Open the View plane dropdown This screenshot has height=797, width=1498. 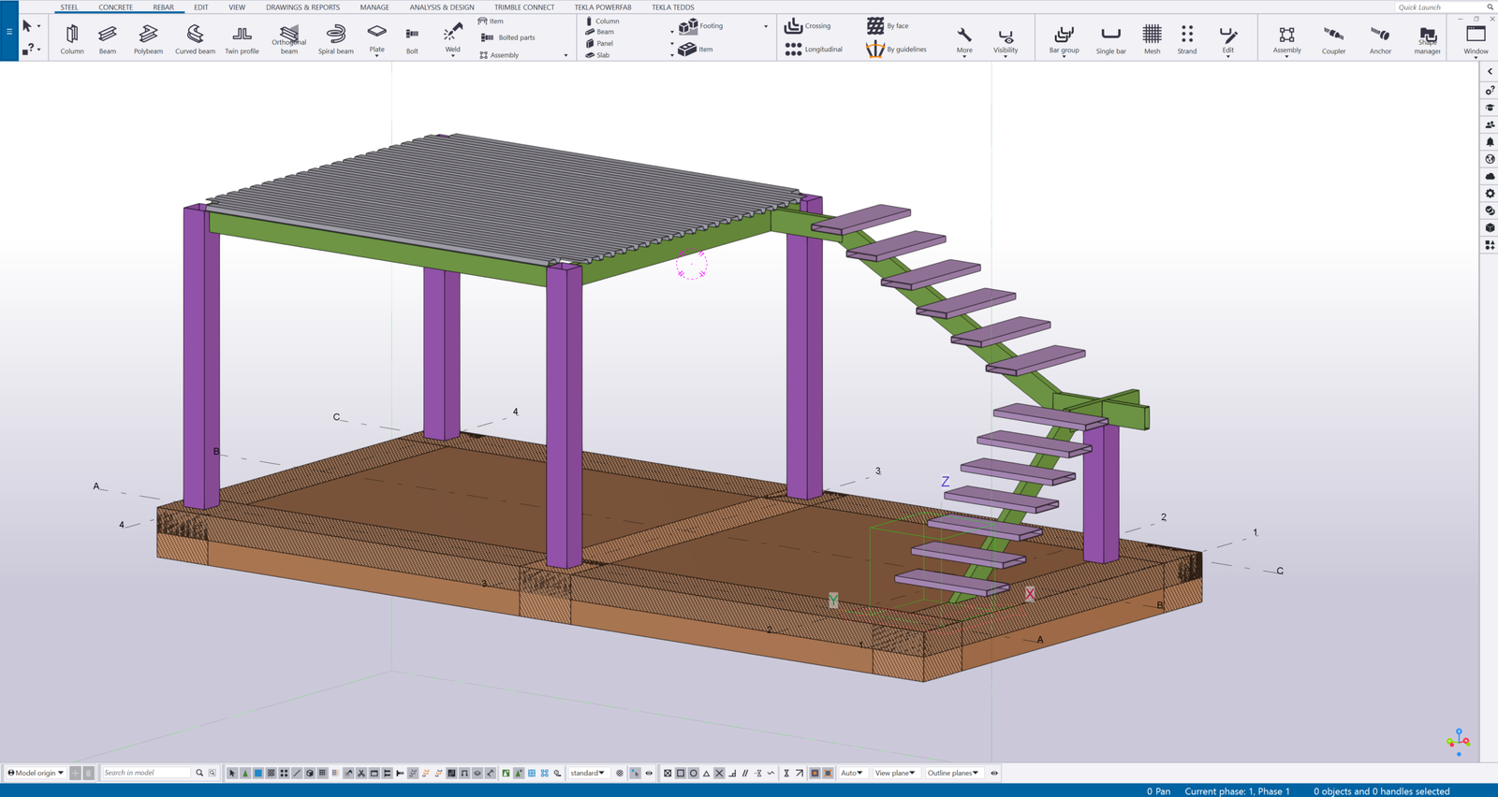pos(894,773)
